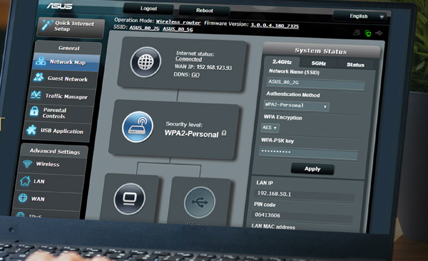This screenshot has width=428, height=261.
Task: Click the lock icon beside WPA2-Personal
Action: (224, 133)
